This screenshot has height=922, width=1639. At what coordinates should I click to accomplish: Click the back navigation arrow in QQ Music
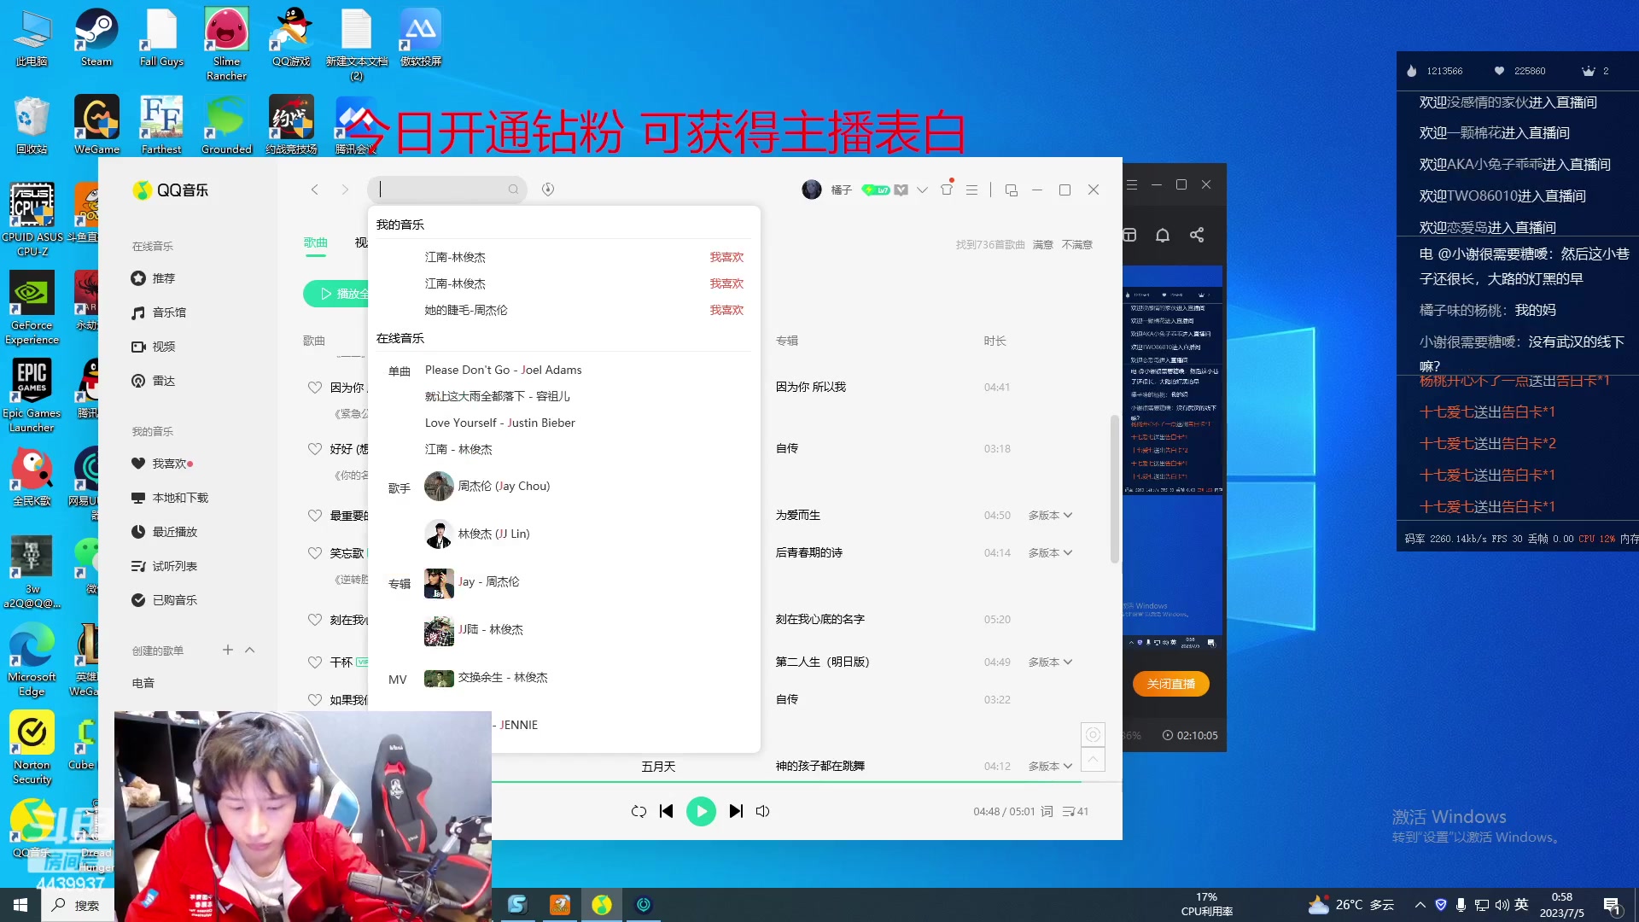[314, 190]
